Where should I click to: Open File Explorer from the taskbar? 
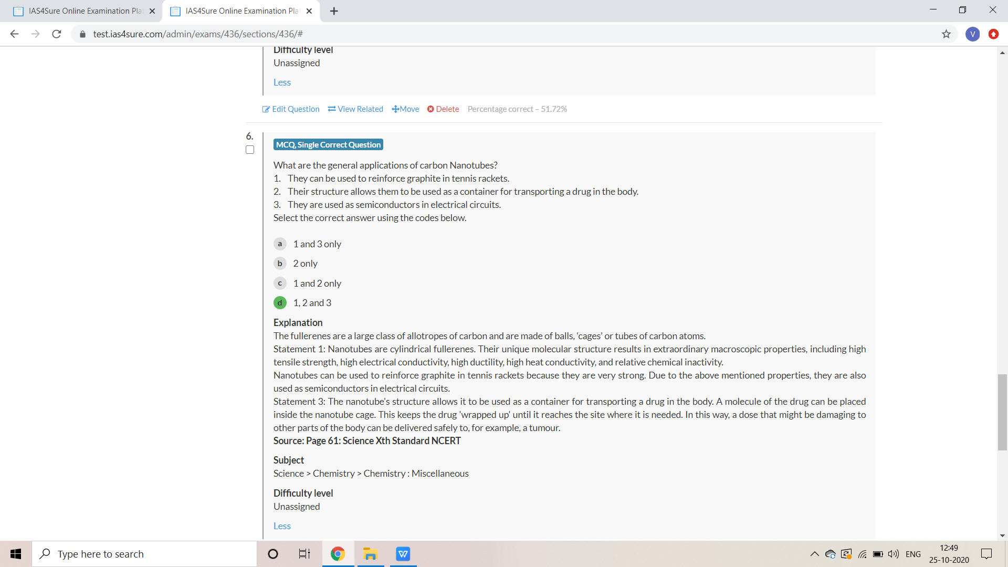coord(370,554)
